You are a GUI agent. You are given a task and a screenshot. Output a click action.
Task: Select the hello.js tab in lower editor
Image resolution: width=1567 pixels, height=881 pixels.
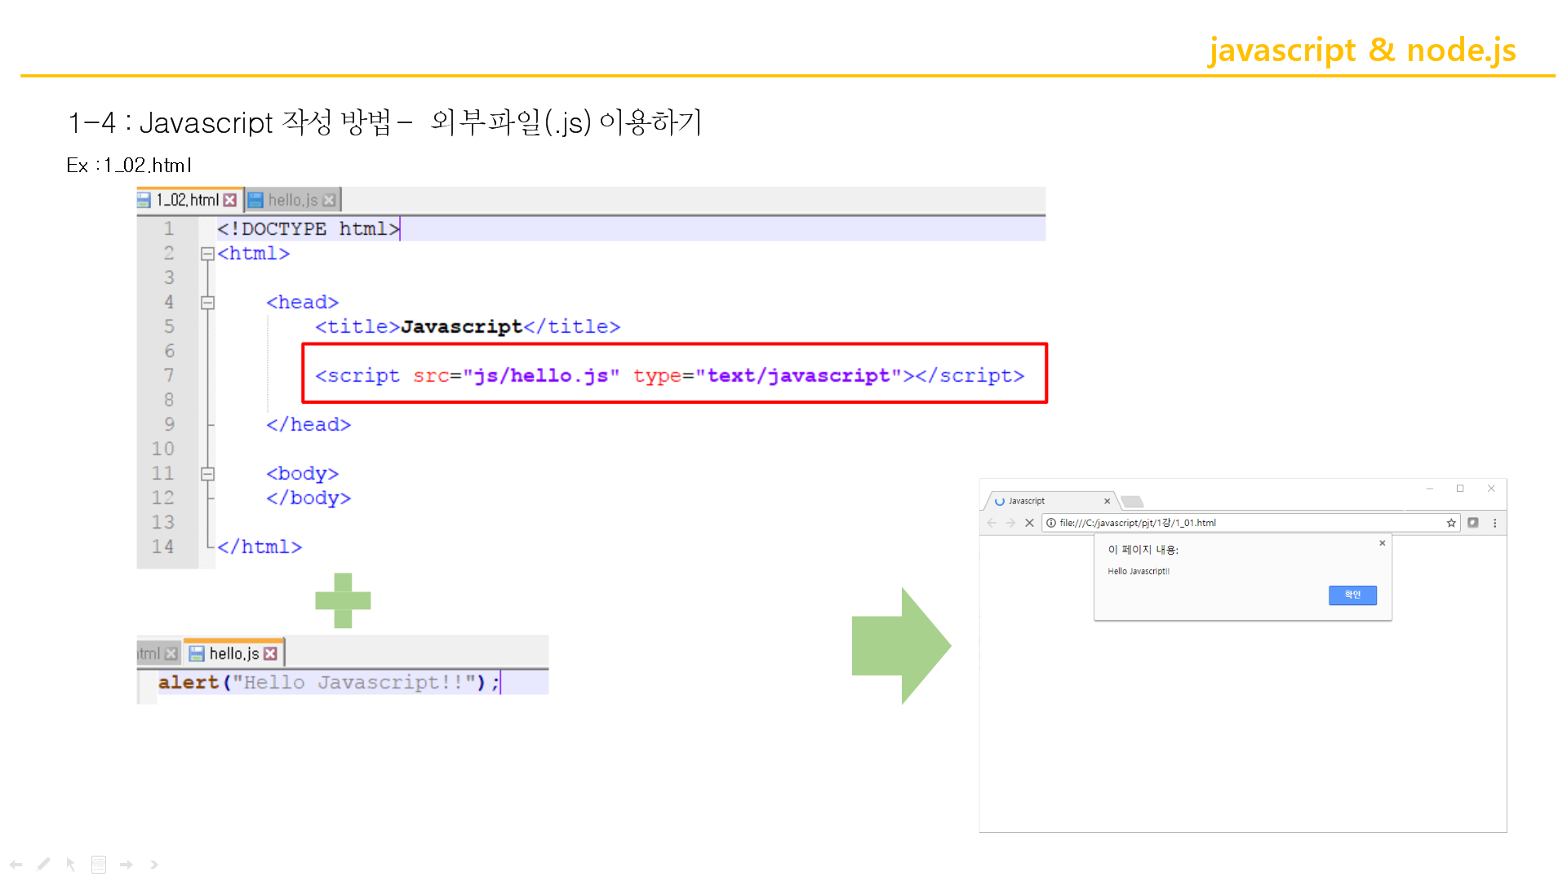pos(234,653)
